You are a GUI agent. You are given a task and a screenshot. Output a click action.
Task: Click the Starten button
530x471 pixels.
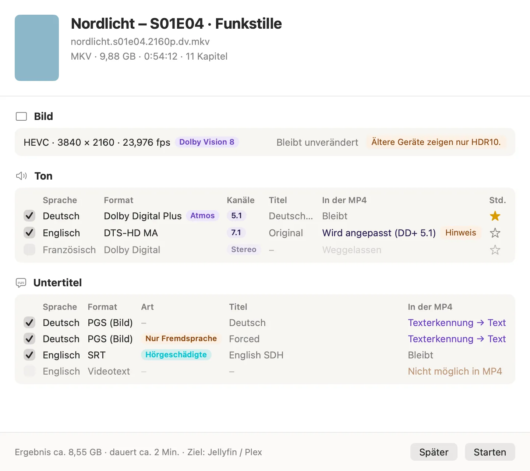(x=490, y=452)
